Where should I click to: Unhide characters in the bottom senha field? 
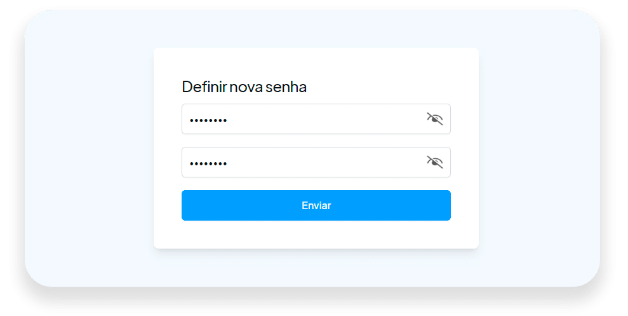[x=434, y=162]
